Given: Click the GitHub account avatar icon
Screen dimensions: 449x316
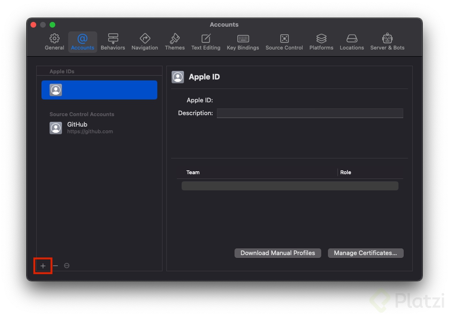Looking at the screenshot, I should (56, 128).
